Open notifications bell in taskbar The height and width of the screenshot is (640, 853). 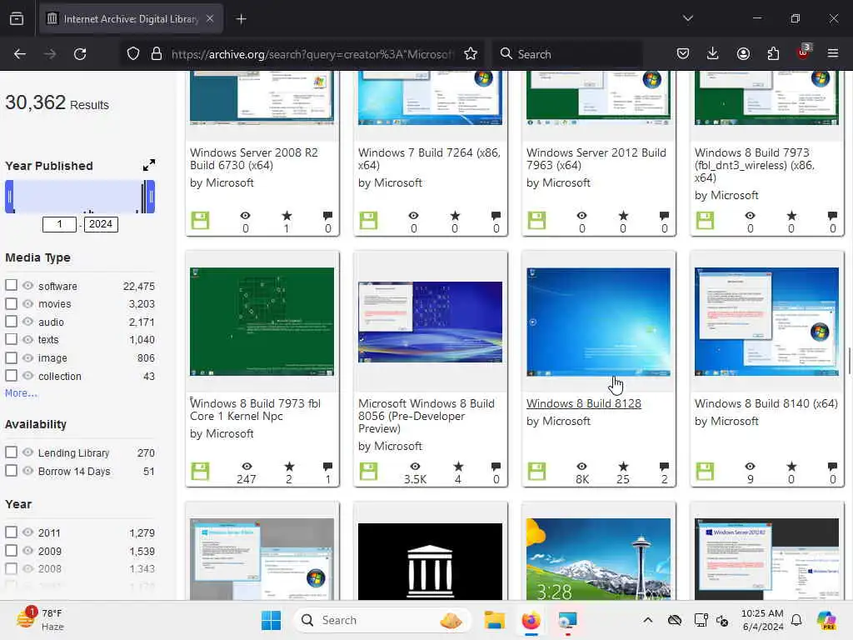point(796,620)
